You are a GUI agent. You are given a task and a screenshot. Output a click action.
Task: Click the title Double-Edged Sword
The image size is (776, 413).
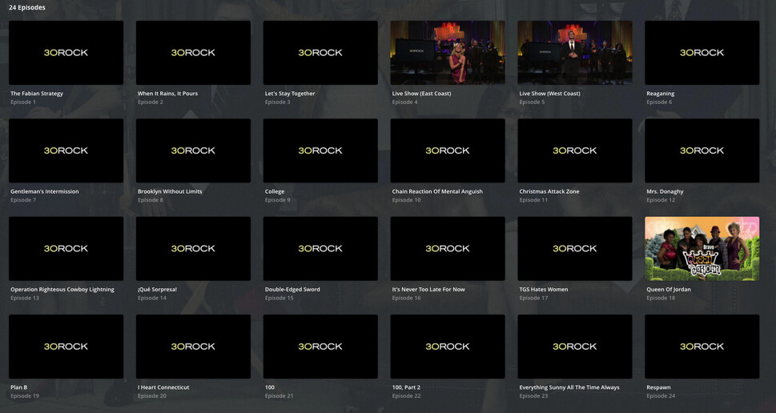[x=292, y=290]
